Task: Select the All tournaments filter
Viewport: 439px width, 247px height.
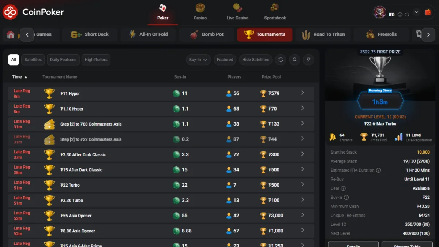Action: point(14,60)
